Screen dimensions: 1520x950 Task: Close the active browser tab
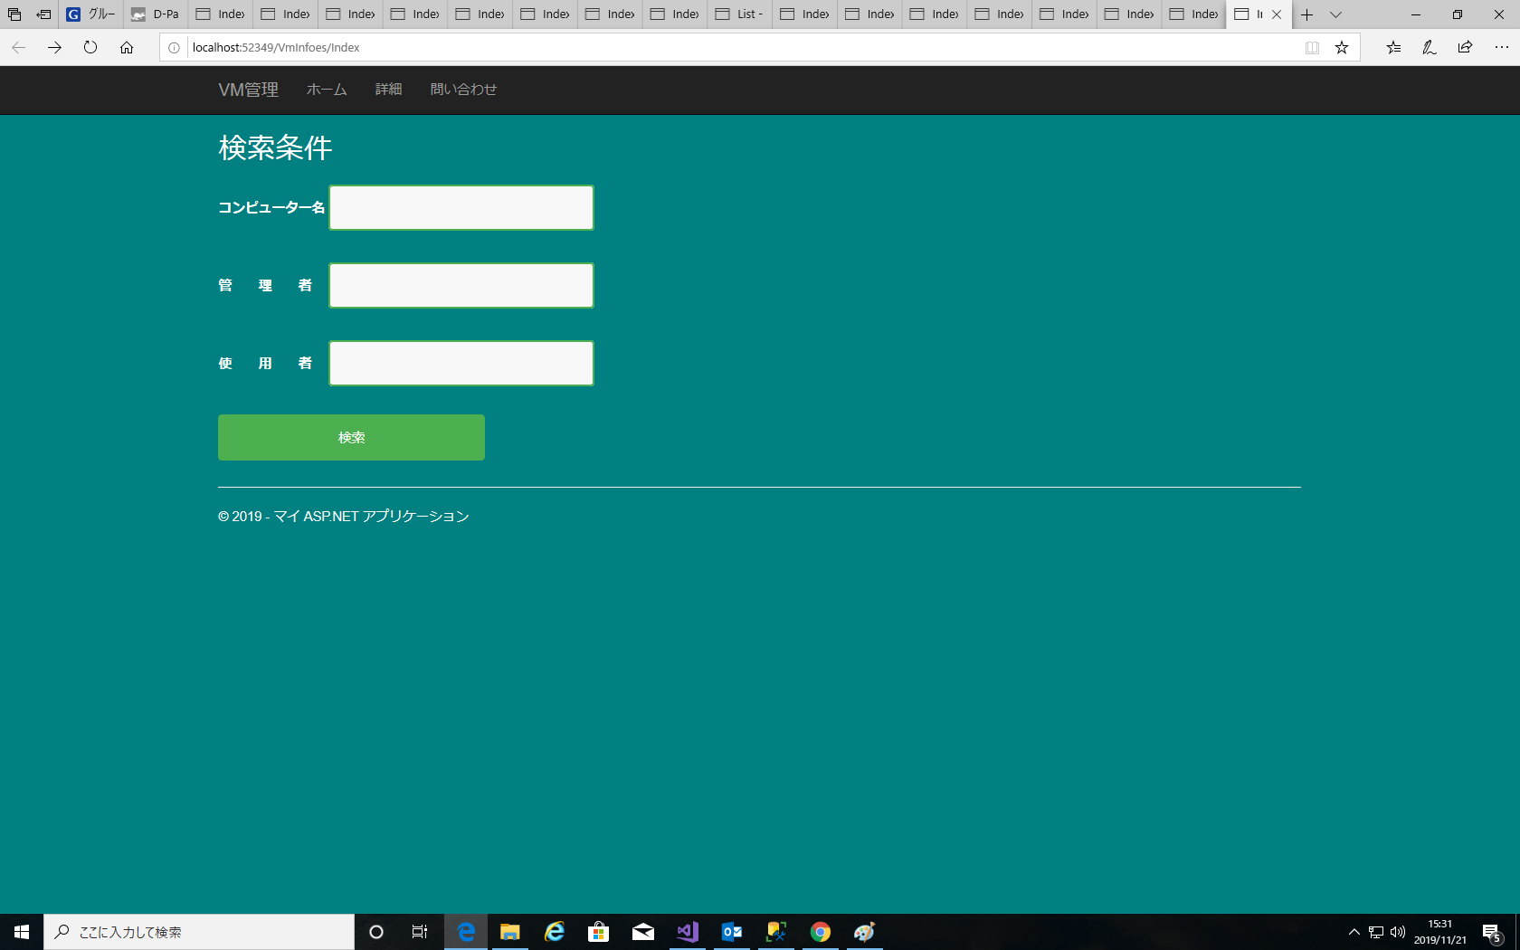[1277, 14]
